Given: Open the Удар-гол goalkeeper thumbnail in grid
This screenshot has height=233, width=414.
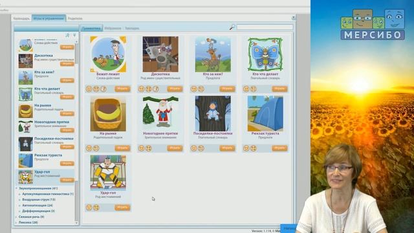Looking at the screenshot, I should tap(108, 173).
